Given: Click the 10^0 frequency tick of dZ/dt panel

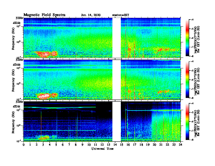Looking at the screenshot, I should point(18,125).
